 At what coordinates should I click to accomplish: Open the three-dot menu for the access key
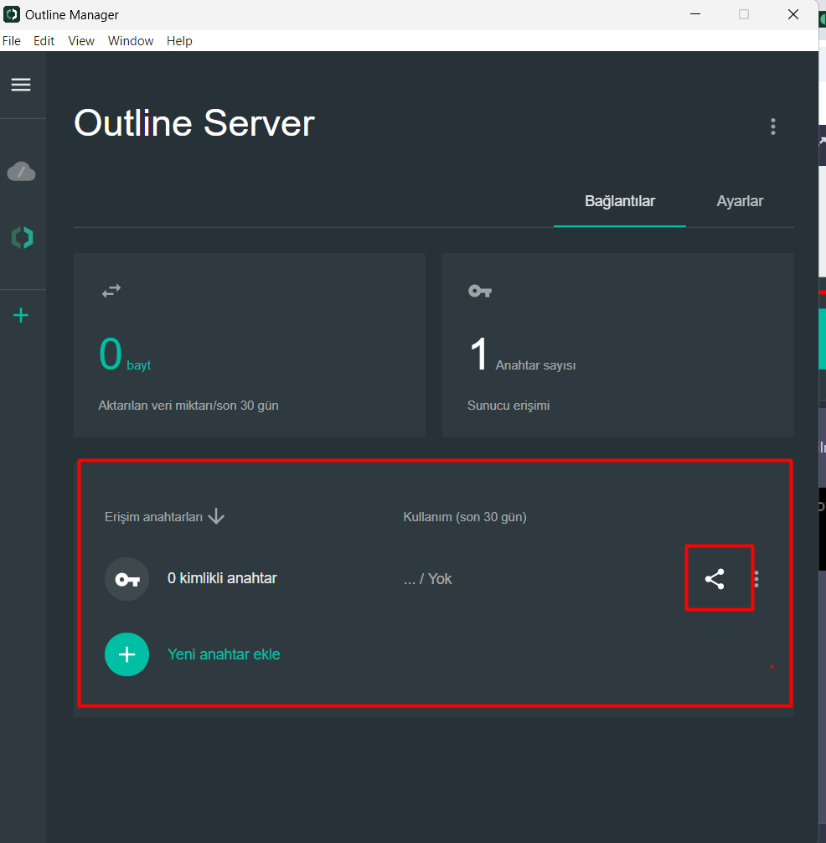pyautogui.click(x=757, y=579)
